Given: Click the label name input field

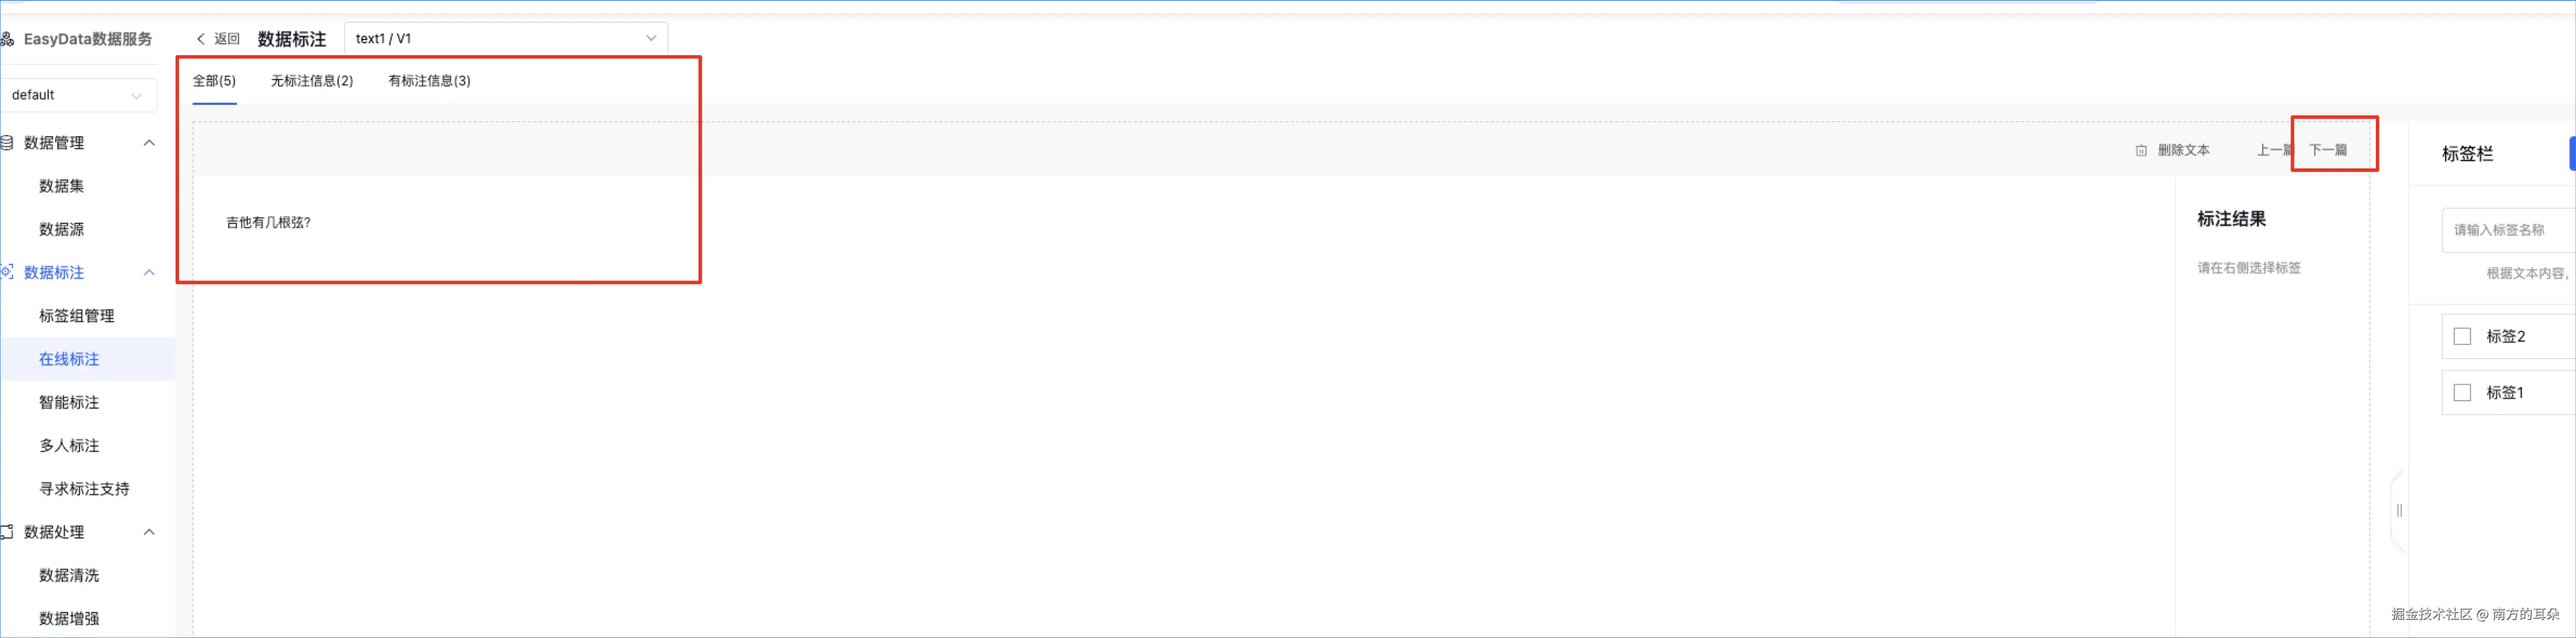Looking at the screenshot, I should pyautogui.click(x=2508, y=230).
